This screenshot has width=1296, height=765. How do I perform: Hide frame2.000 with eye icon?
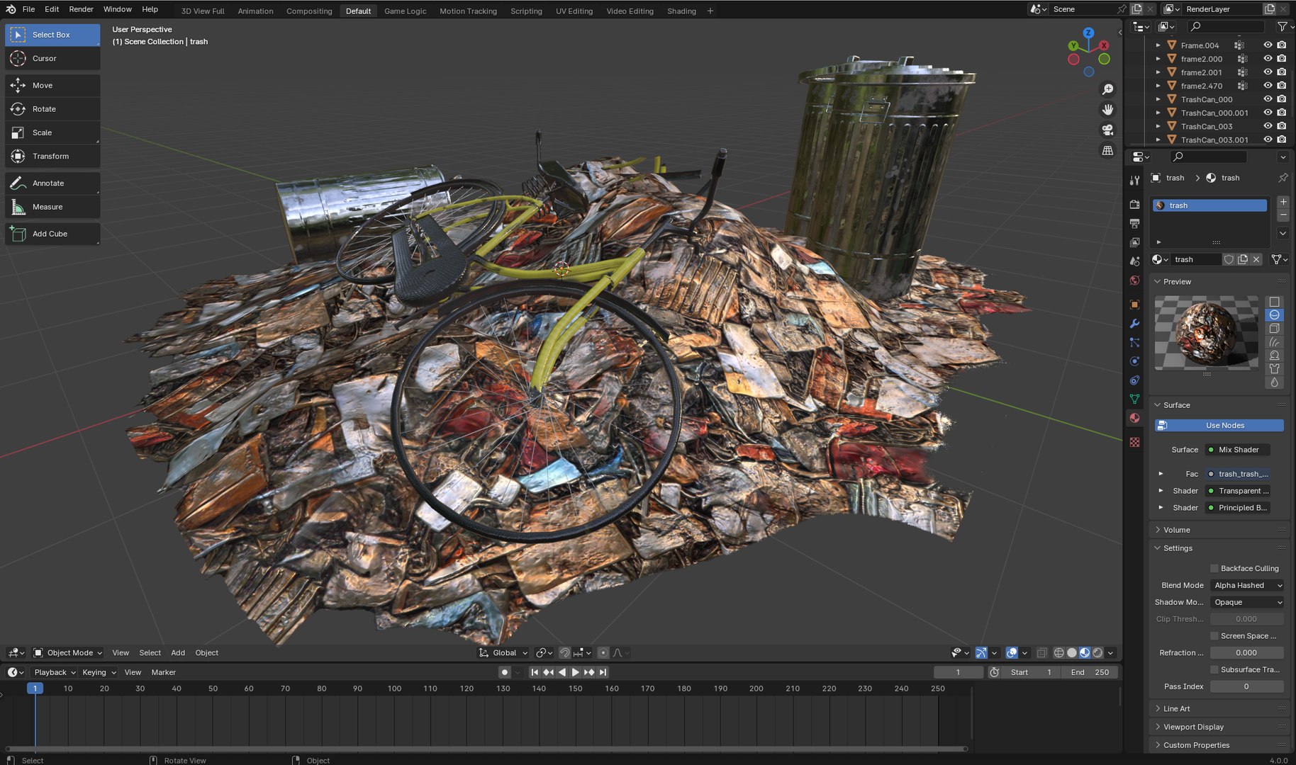pos(1268,58)
